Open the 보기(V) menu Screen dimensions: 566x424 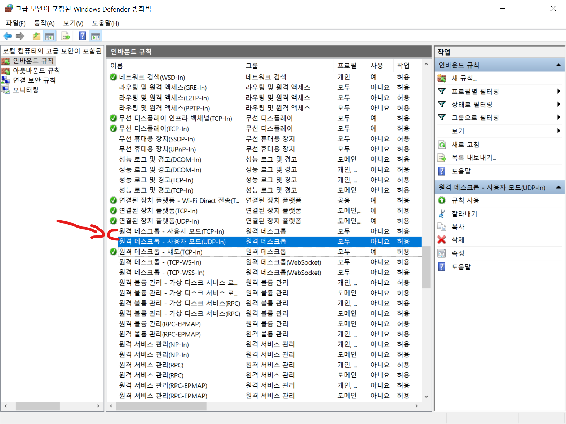click(x=73, y=23)
